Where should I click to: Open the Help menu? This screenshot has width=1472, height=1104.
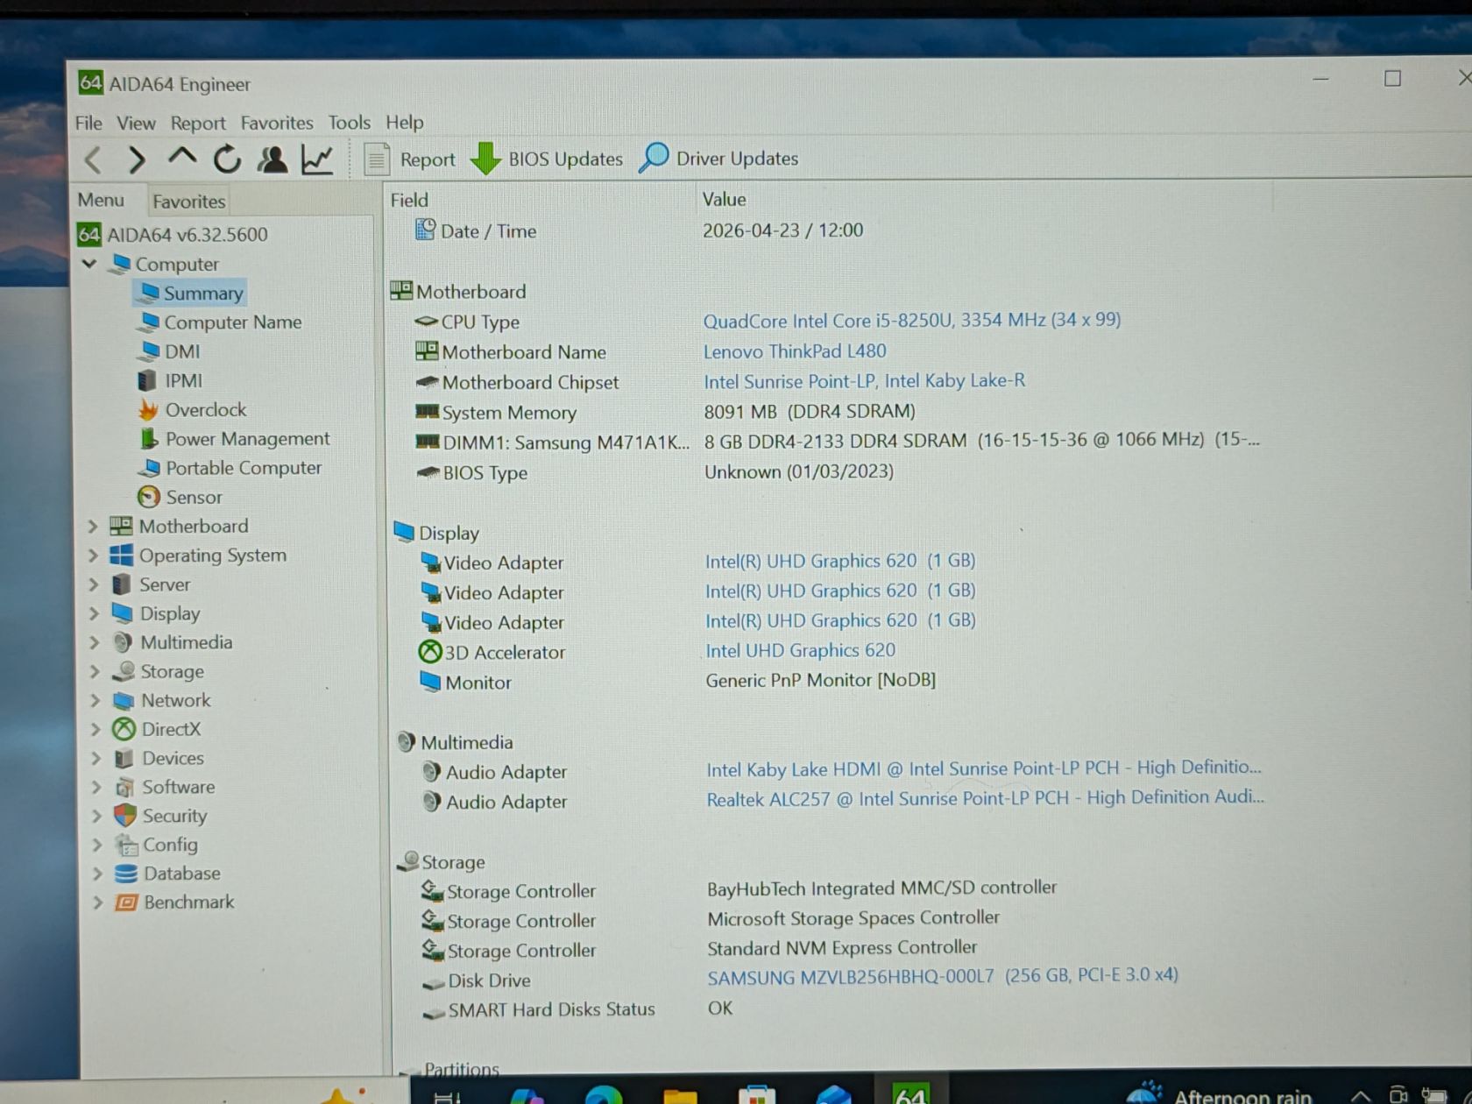[405, 123]
